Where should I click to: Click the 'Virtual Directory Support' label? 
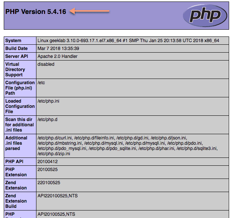(15, 70)
